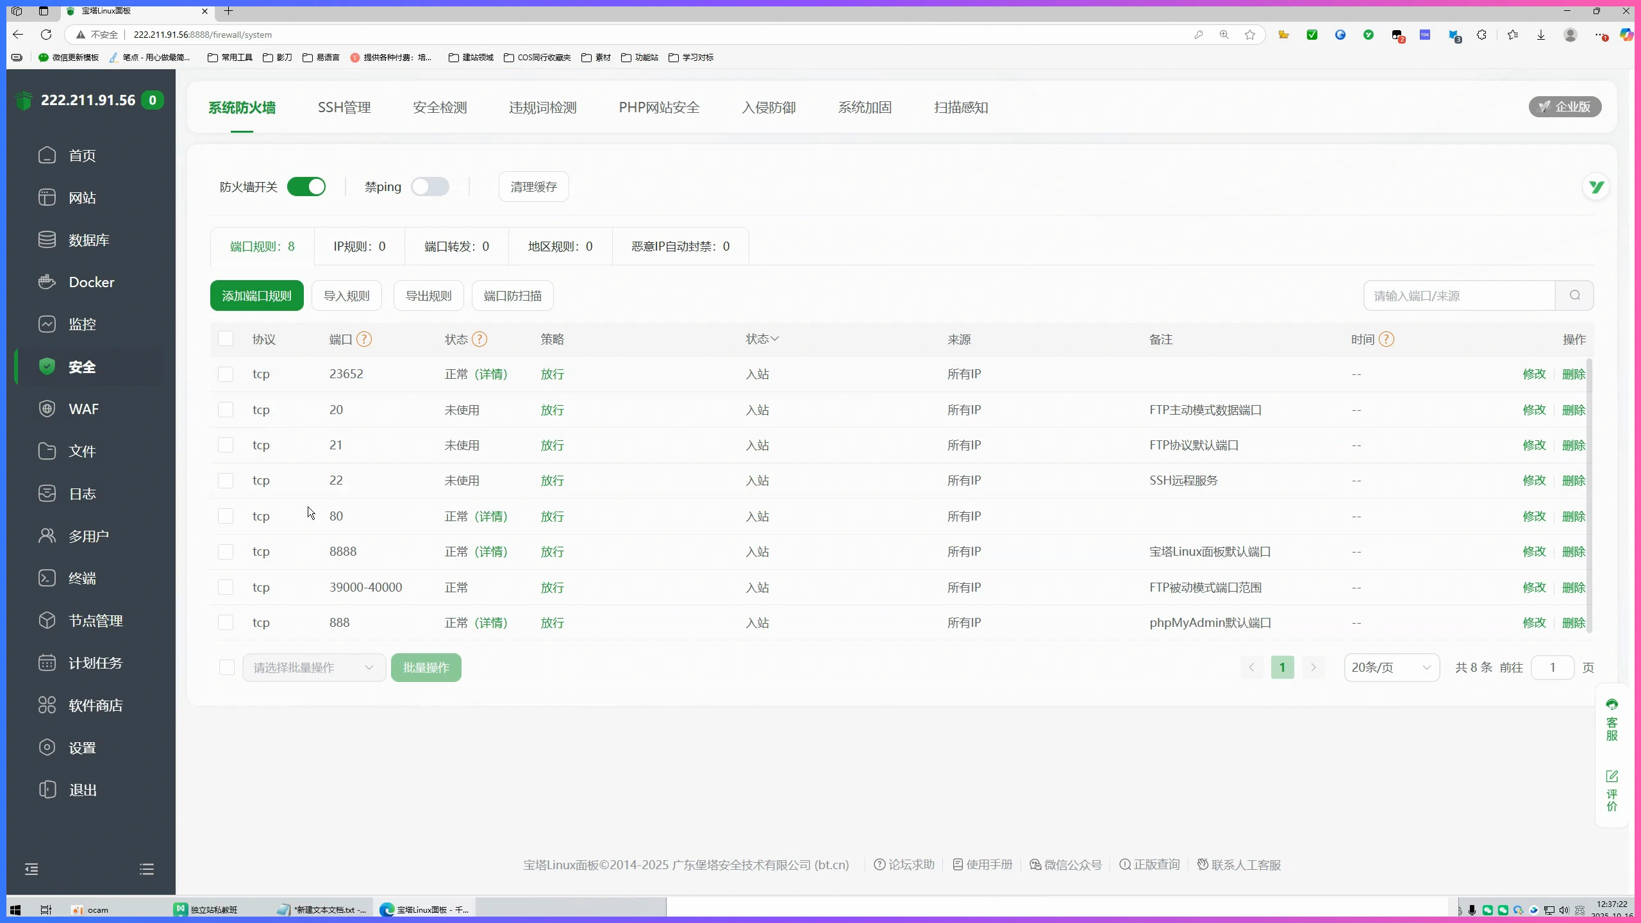This screenshot has height=923, width=1641.
Task: Click the green floating Y logo icon
Action: point(1596,187)
